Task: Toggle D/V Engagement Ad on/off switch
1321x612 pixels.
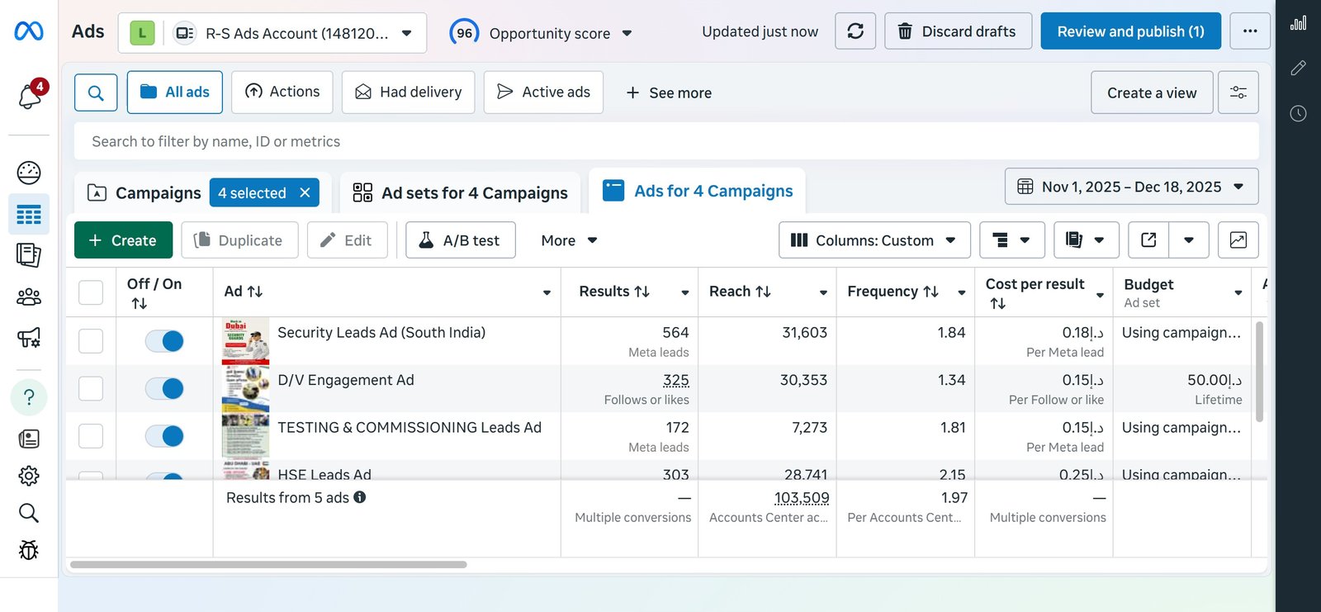Action: (x=164, y=388)
